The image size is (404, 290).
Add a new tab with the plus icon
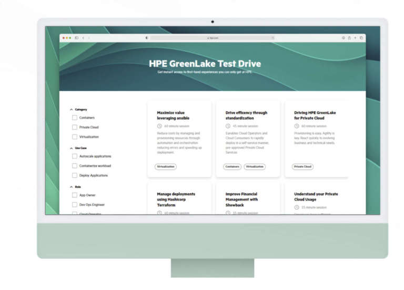pos(355,38)
